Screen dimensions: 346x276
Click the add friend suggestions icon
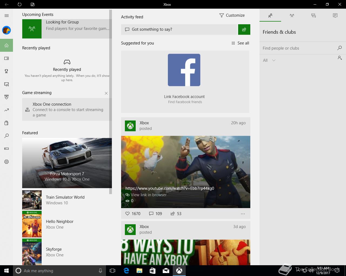point(340,58)
